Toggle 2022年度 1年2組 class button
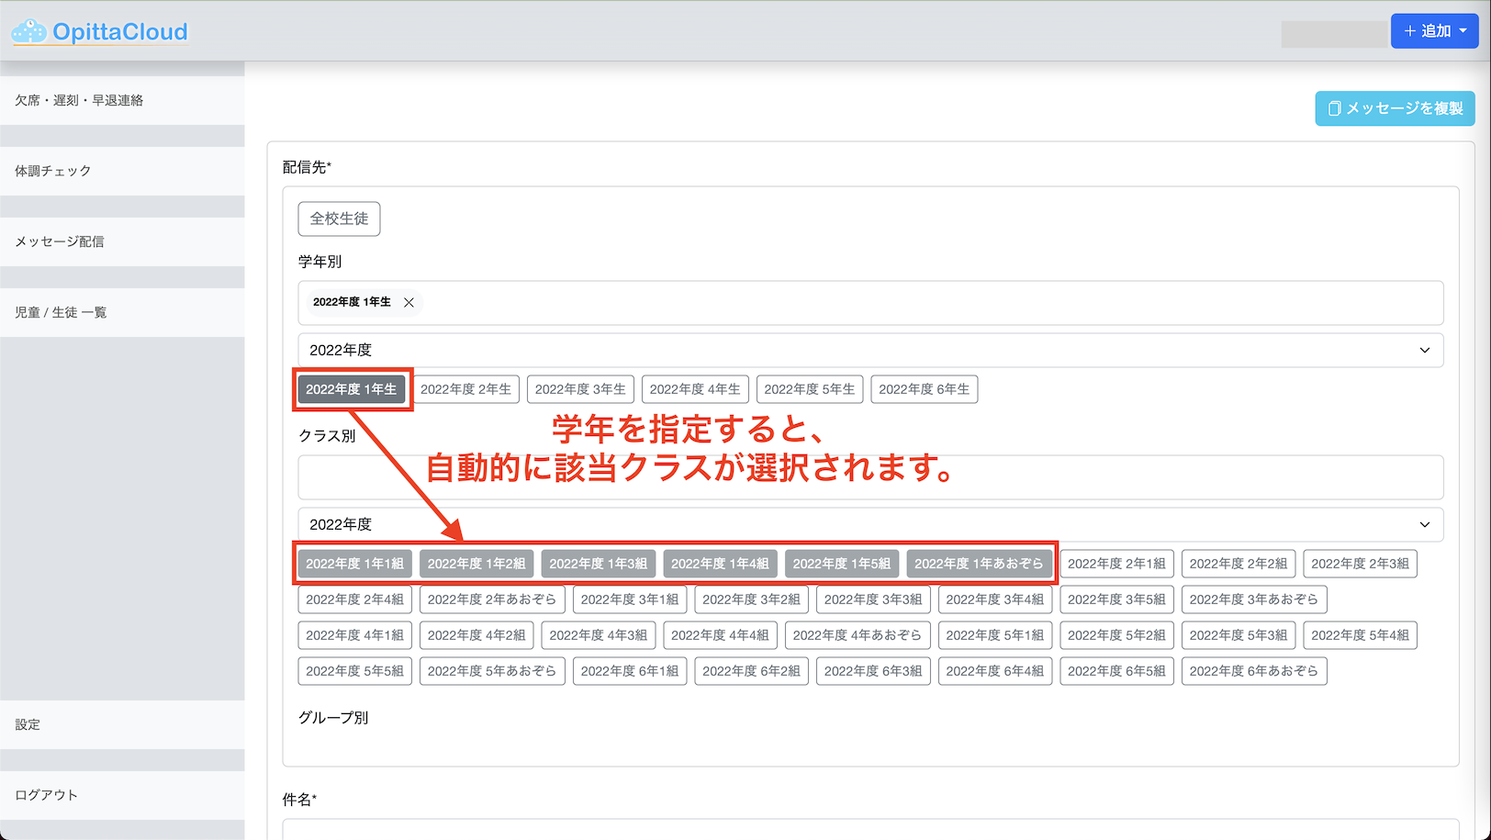 476,564
